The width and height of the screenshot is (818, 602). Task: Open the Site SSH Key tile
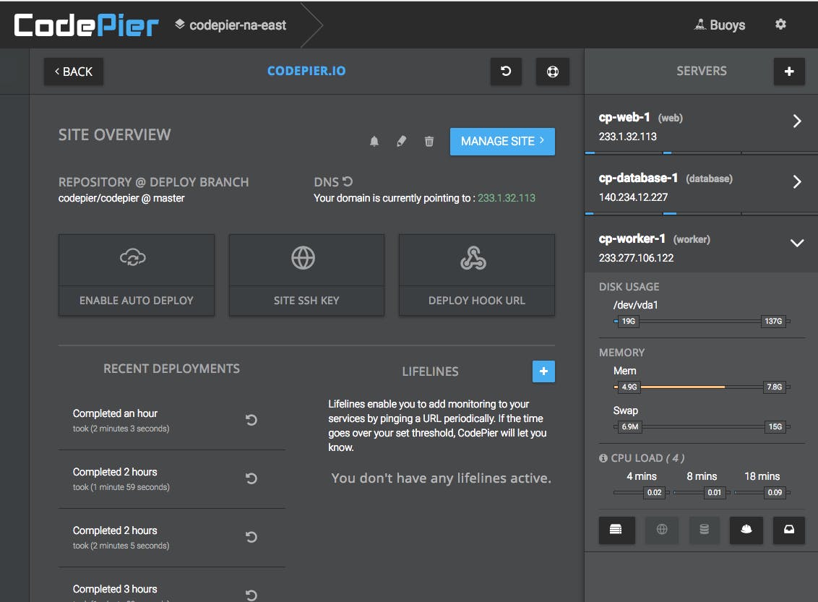pyautogui.click(x=306, y=275)
